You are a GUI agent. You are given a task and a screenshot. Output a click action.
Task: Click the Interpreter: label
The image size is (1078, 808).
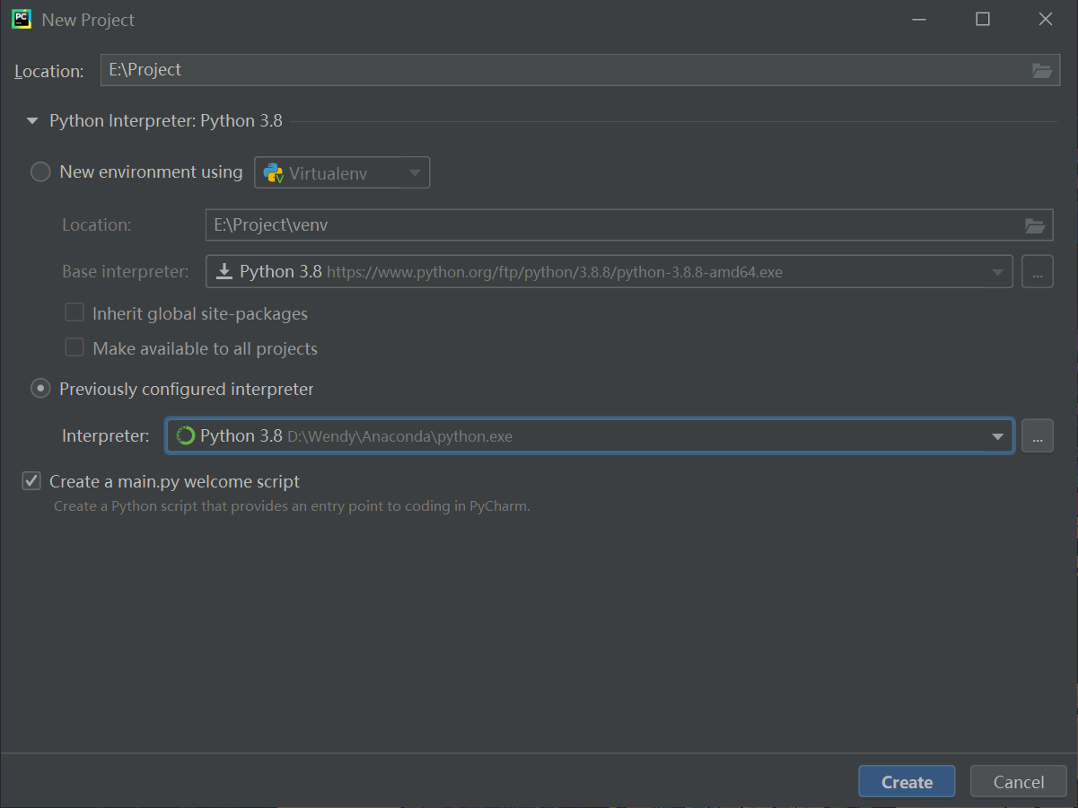click(x=106, y=436)
